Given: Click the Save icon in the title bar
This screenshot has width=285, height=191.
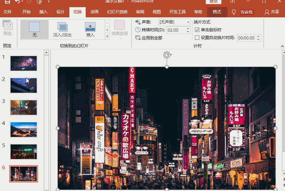Looking at the screenshot, I should [x=7, y=2].
